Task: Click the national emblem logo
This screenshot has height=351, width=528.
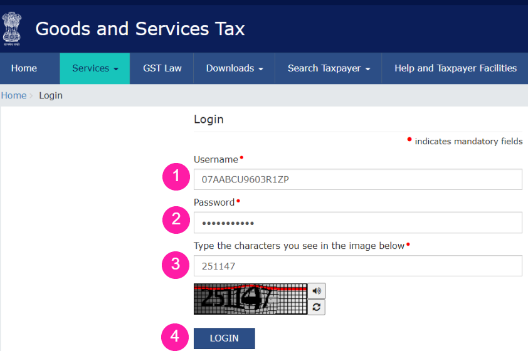Action: pyautogui.click(x=12, y=29)
